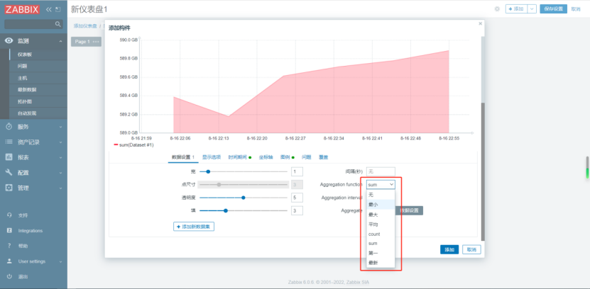The image size is (590, 289).
Task: Open the arrow dropdown beside top 添加 button
Action: (532, 9)
